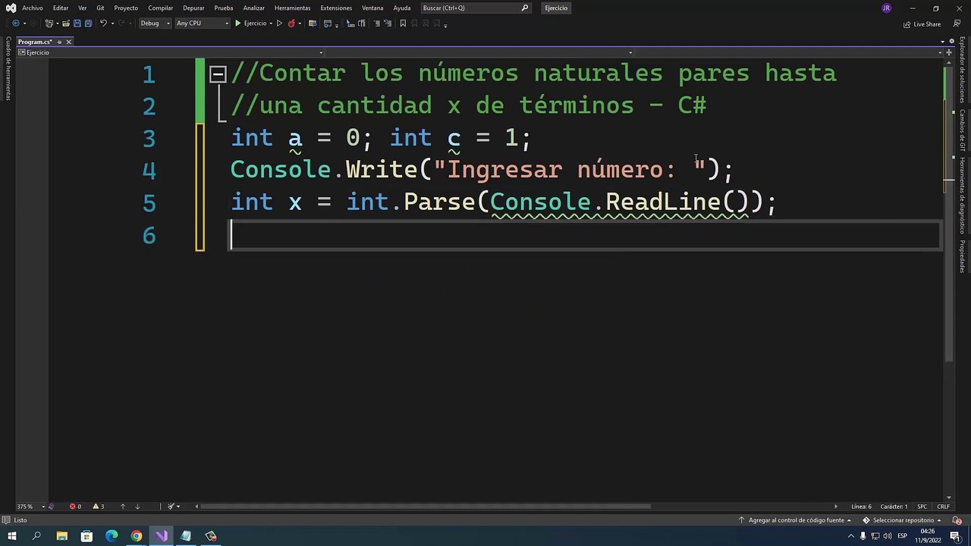The image size is (971, 546).
Task: Expand the Ejercicio startup target dropdown arrow
Action: 271,24
